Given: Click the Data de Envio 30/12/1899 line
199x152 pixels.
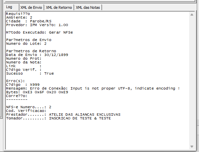Looking at the screenshot, I should pos(37,55).
